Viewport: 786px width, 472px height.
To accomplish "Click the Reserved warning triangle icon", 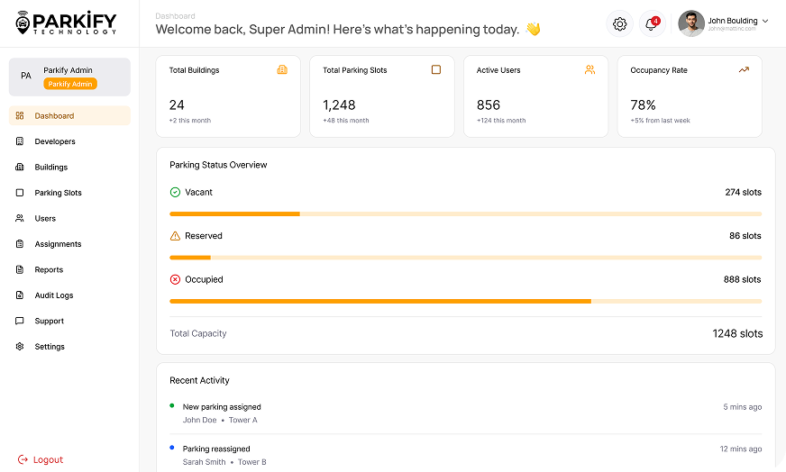I will click(x=175, y=236).
